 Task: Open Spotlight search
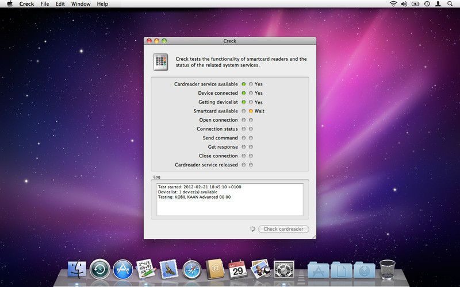450,4
